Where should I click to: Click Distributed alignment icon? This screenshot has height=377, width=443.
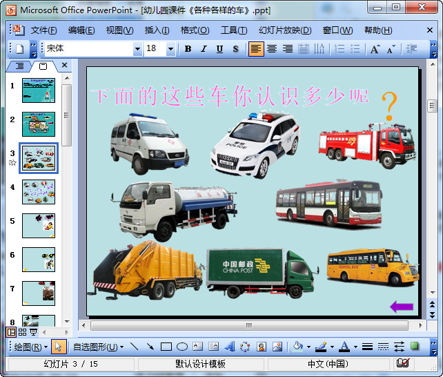click(x=304, y=49)
